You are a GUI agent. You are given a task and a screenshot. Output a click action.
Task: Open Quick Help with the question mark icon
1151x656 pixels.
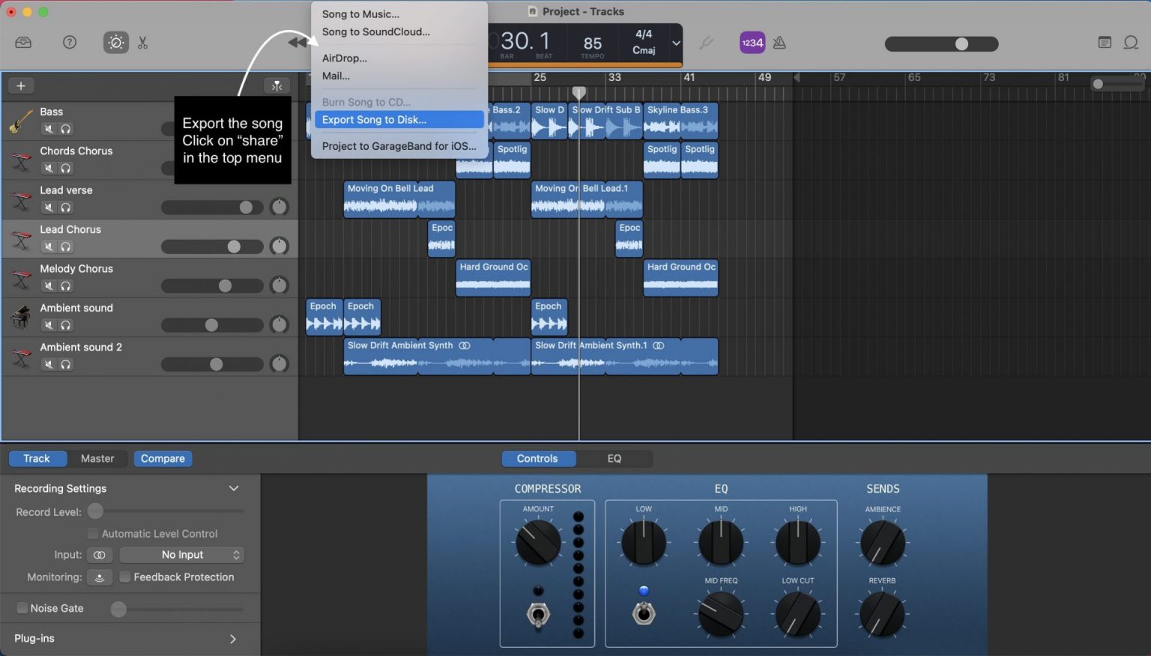coord(70,42)
